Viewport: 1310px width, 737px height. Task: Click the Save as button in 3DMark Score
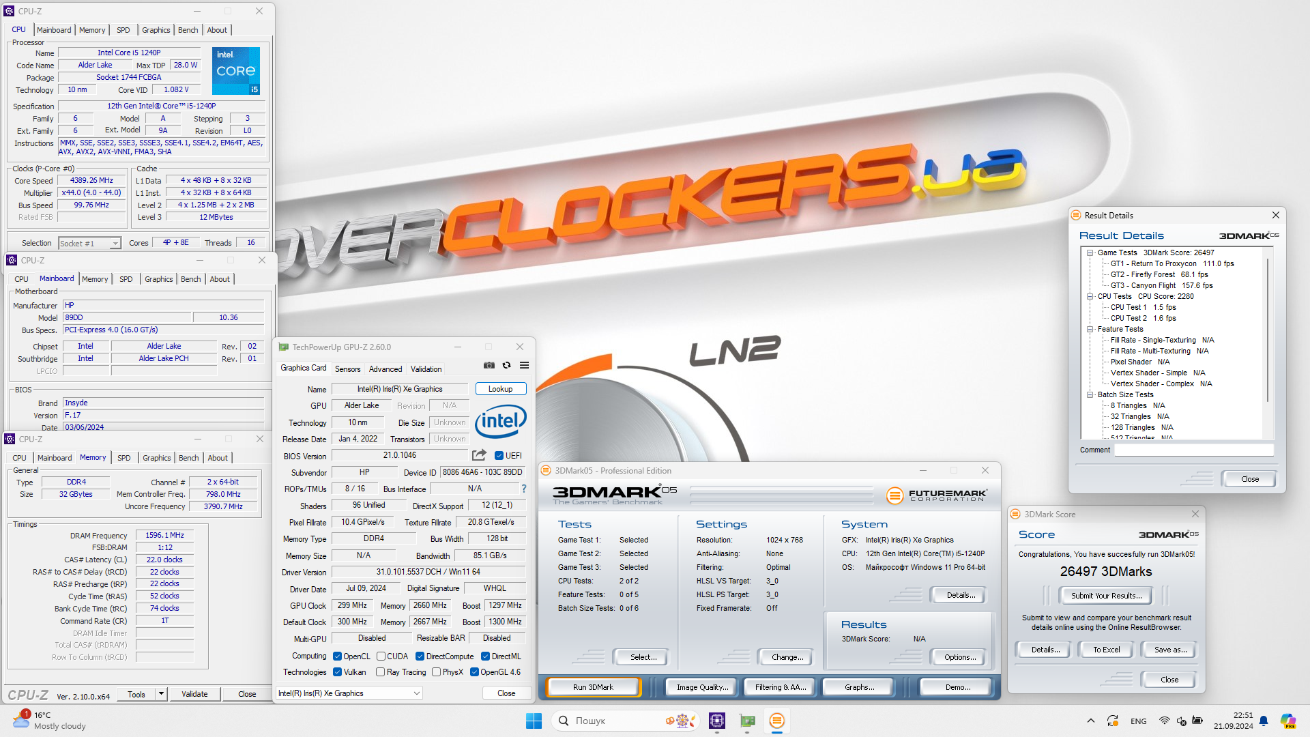pos(1169,650)
